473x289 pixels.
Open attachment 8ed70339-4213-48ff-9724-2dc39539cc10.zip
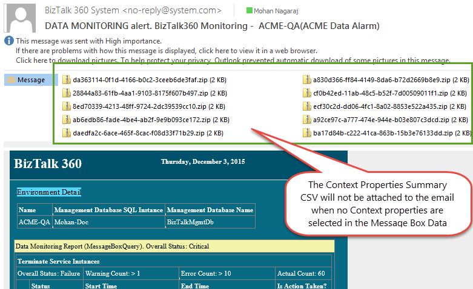pyautogui.click(x=149, y=106)
